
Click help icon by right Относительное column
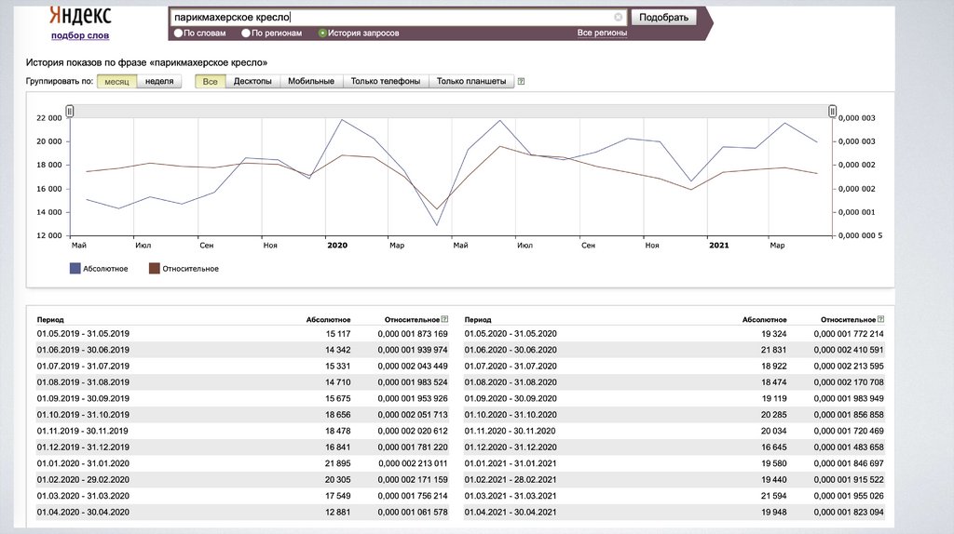[880, 319]
